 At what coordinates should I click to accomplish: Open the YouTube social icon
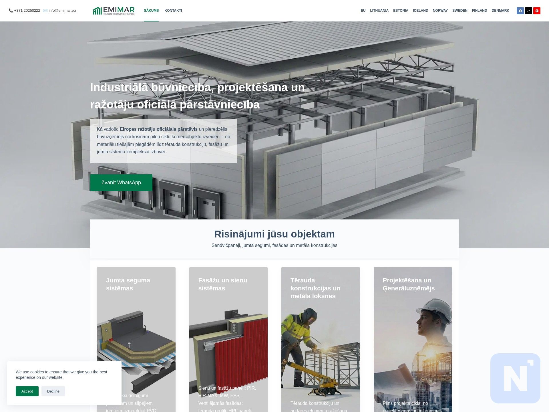pyautogui.click(x=537, y=11)
